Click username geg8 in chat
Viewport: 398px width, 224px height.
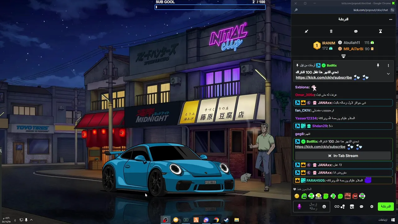click(299, 134)
